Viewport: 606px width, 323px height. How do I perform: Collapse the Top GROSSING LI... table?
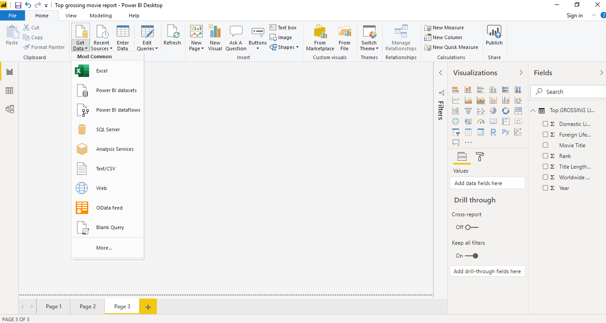pyautogui.click(x=533, y=110)
